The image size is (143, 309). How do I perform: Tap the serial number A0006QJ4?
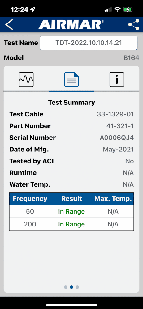click(117, 138)
